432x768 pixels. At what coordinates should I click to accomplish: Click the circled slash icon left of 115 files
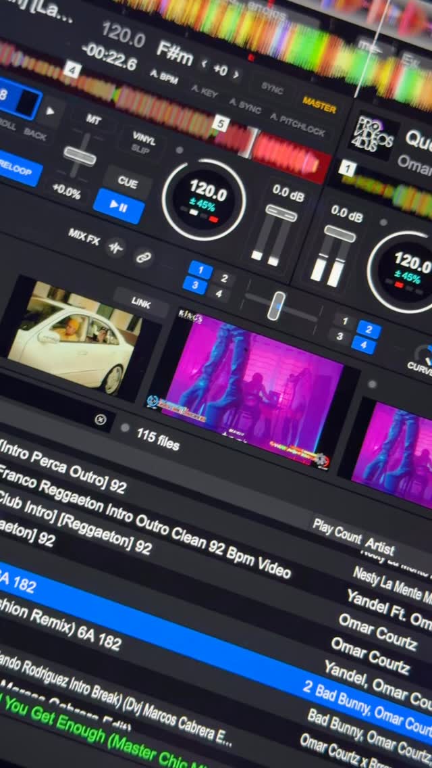tap(101, 420)
